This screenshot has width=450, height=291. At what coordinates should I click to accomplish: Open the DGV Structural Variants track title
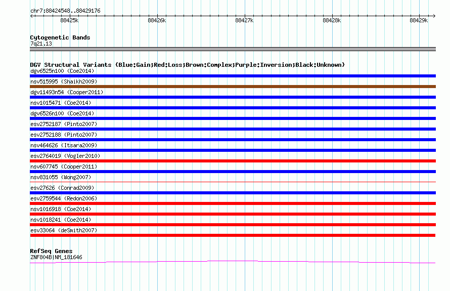pyautogui.click(x=188, y=65)
